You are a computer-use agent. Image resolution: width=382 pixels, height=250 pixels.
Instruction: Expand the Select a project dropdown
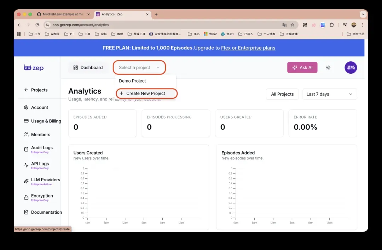139,68
